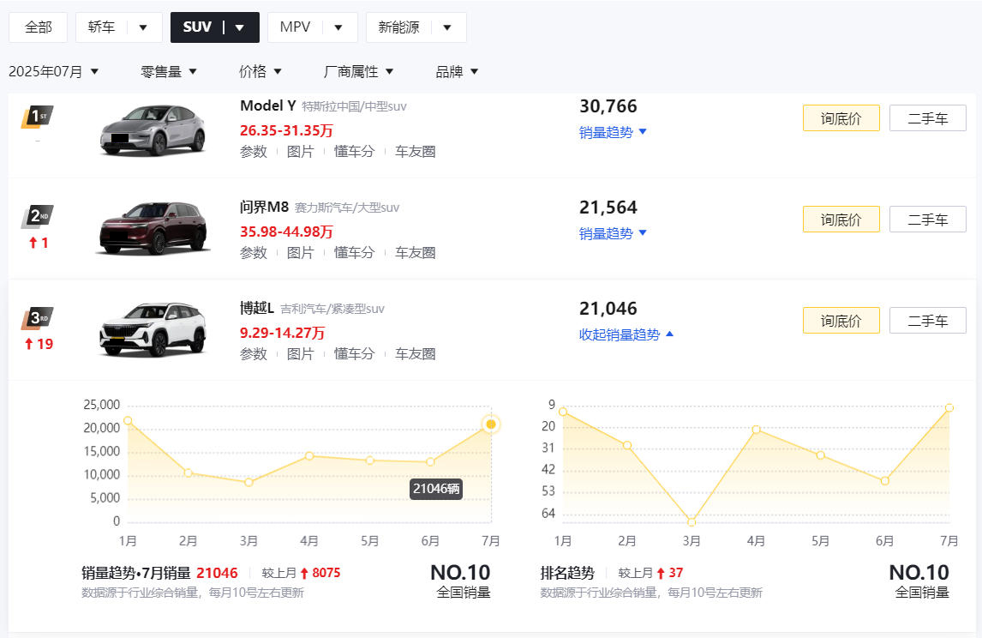The width and height of the screenshot is (982, 638).
Task: Open 图片 for 博越L
Action: 300,354
